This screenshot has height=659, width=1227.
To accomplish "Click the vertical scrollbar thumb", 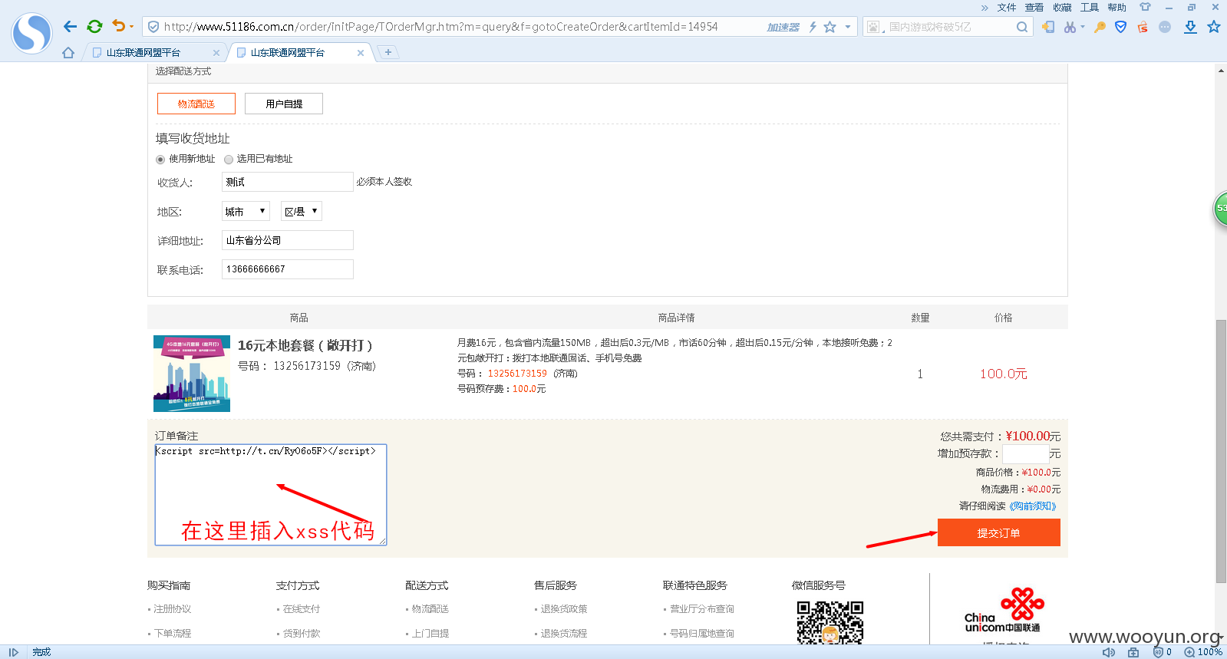I will pyautogui.click(x=1221, y=452).
